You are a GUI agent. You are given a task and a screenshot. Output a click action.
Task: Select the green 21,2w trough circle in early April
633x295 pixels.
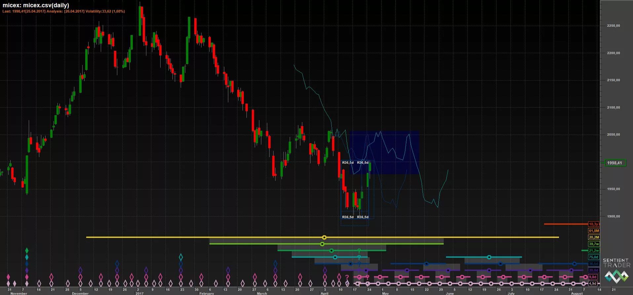[x=332, y=250]
